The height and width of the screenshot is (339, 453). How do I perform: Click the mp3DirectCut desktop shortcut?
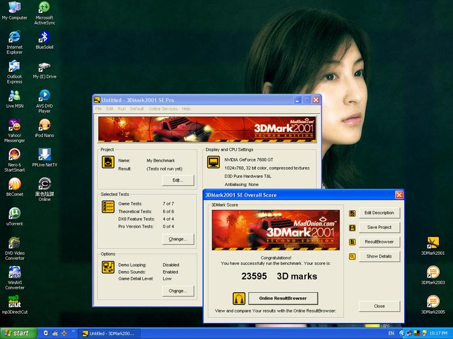tap(15, 305)
